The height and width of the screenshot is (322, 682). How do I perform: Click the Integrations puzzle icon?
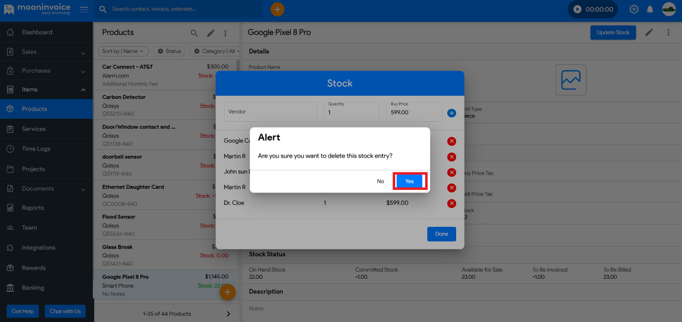pos(10,248)
